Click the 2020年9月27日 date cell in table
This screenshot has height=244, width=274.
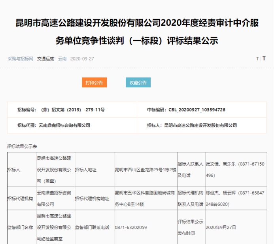[x=221, y=227]
